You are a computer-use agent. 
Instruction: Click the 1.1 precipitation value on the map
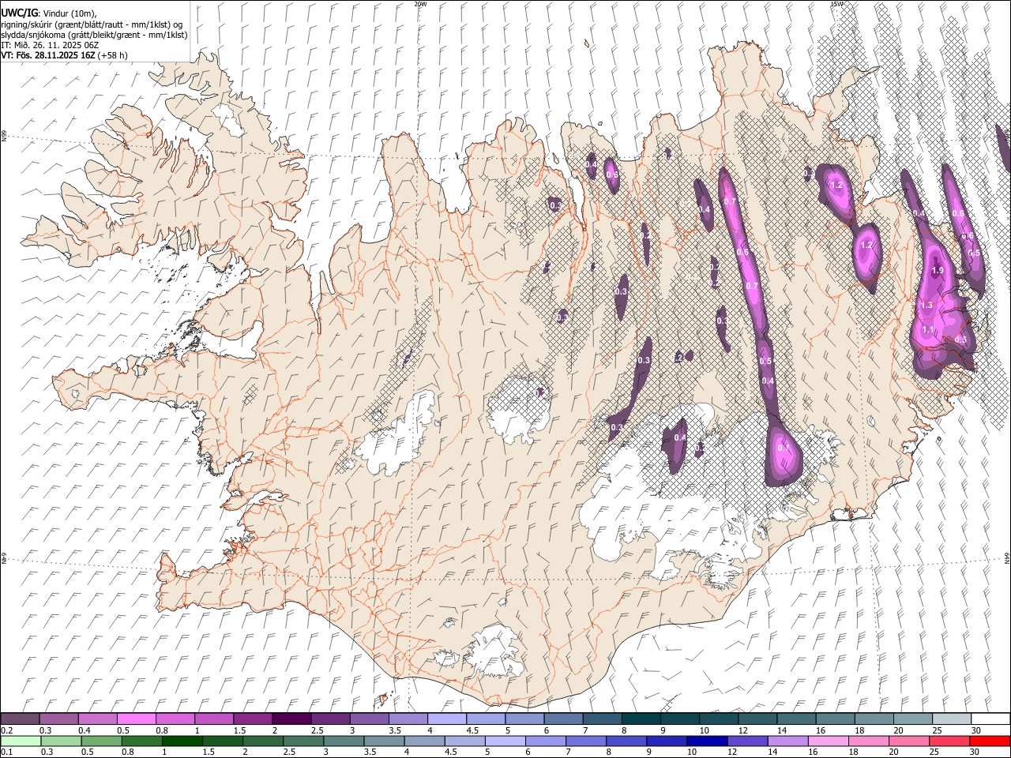[x=928, y=330]
